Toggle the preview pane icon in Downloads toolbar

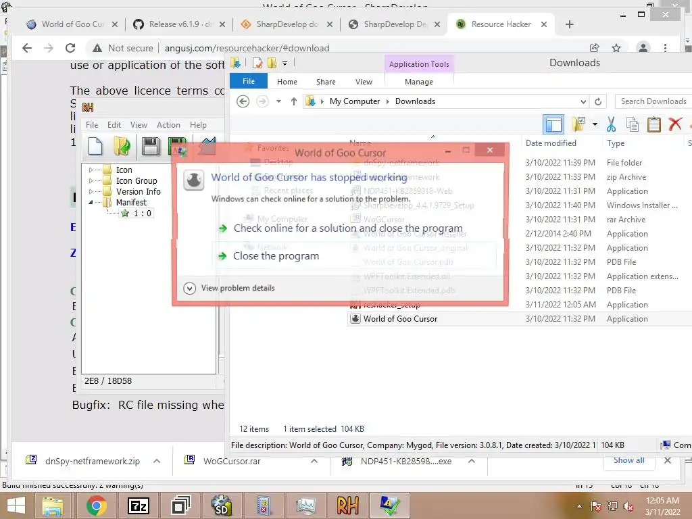pyautogui.click(x=553, y=124)
